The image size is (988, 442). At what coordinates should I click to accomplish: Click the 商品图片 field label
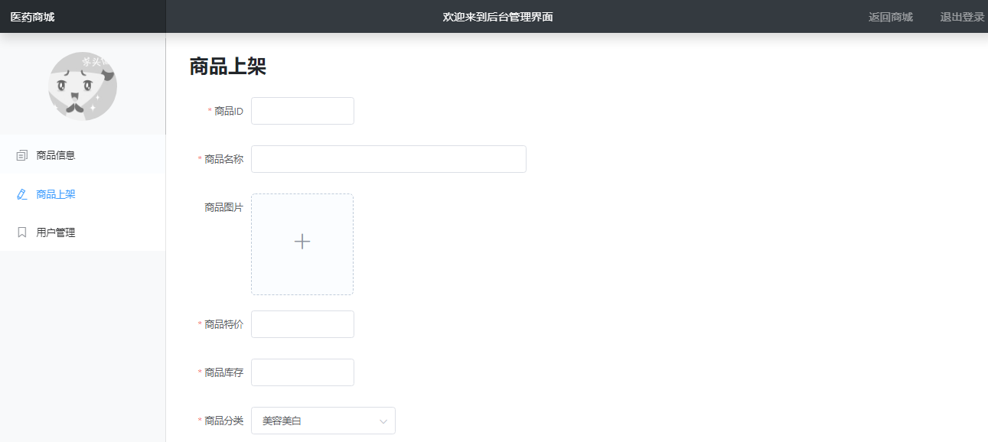point(223,207)
